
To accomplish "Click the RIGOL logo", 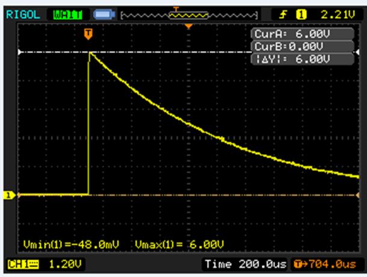I will 22,12.
